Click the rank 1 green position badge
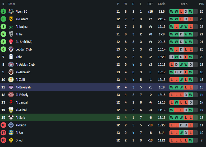 pos(3,11)
